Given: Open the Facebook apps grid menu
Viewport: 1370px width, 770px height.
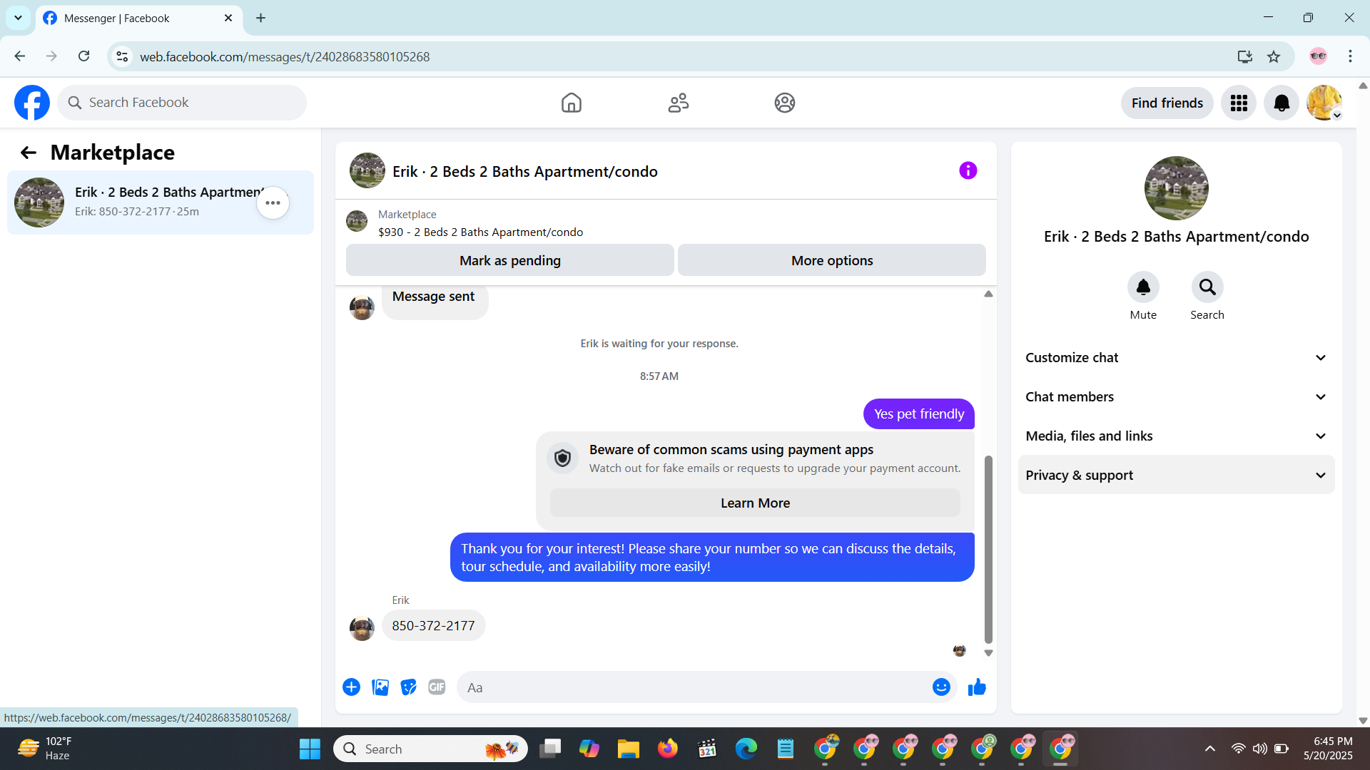Looking at the screenshot, I should click(x=1239, y=103).
